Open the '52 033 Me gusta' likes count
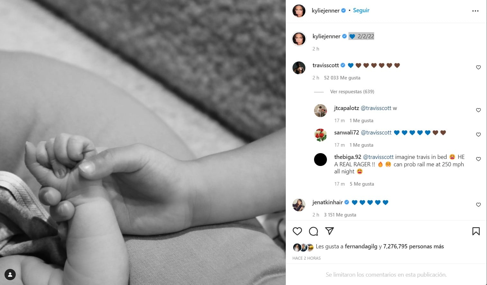The height and width of the screenshot is (285, 487). [x=342, y=78]
